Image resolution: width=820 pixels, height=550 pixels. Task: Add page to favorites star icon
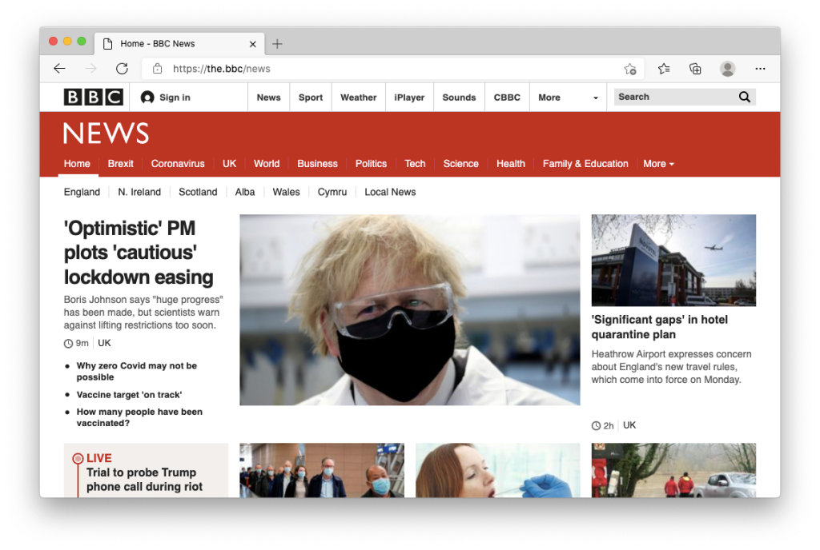pos(630,69)
